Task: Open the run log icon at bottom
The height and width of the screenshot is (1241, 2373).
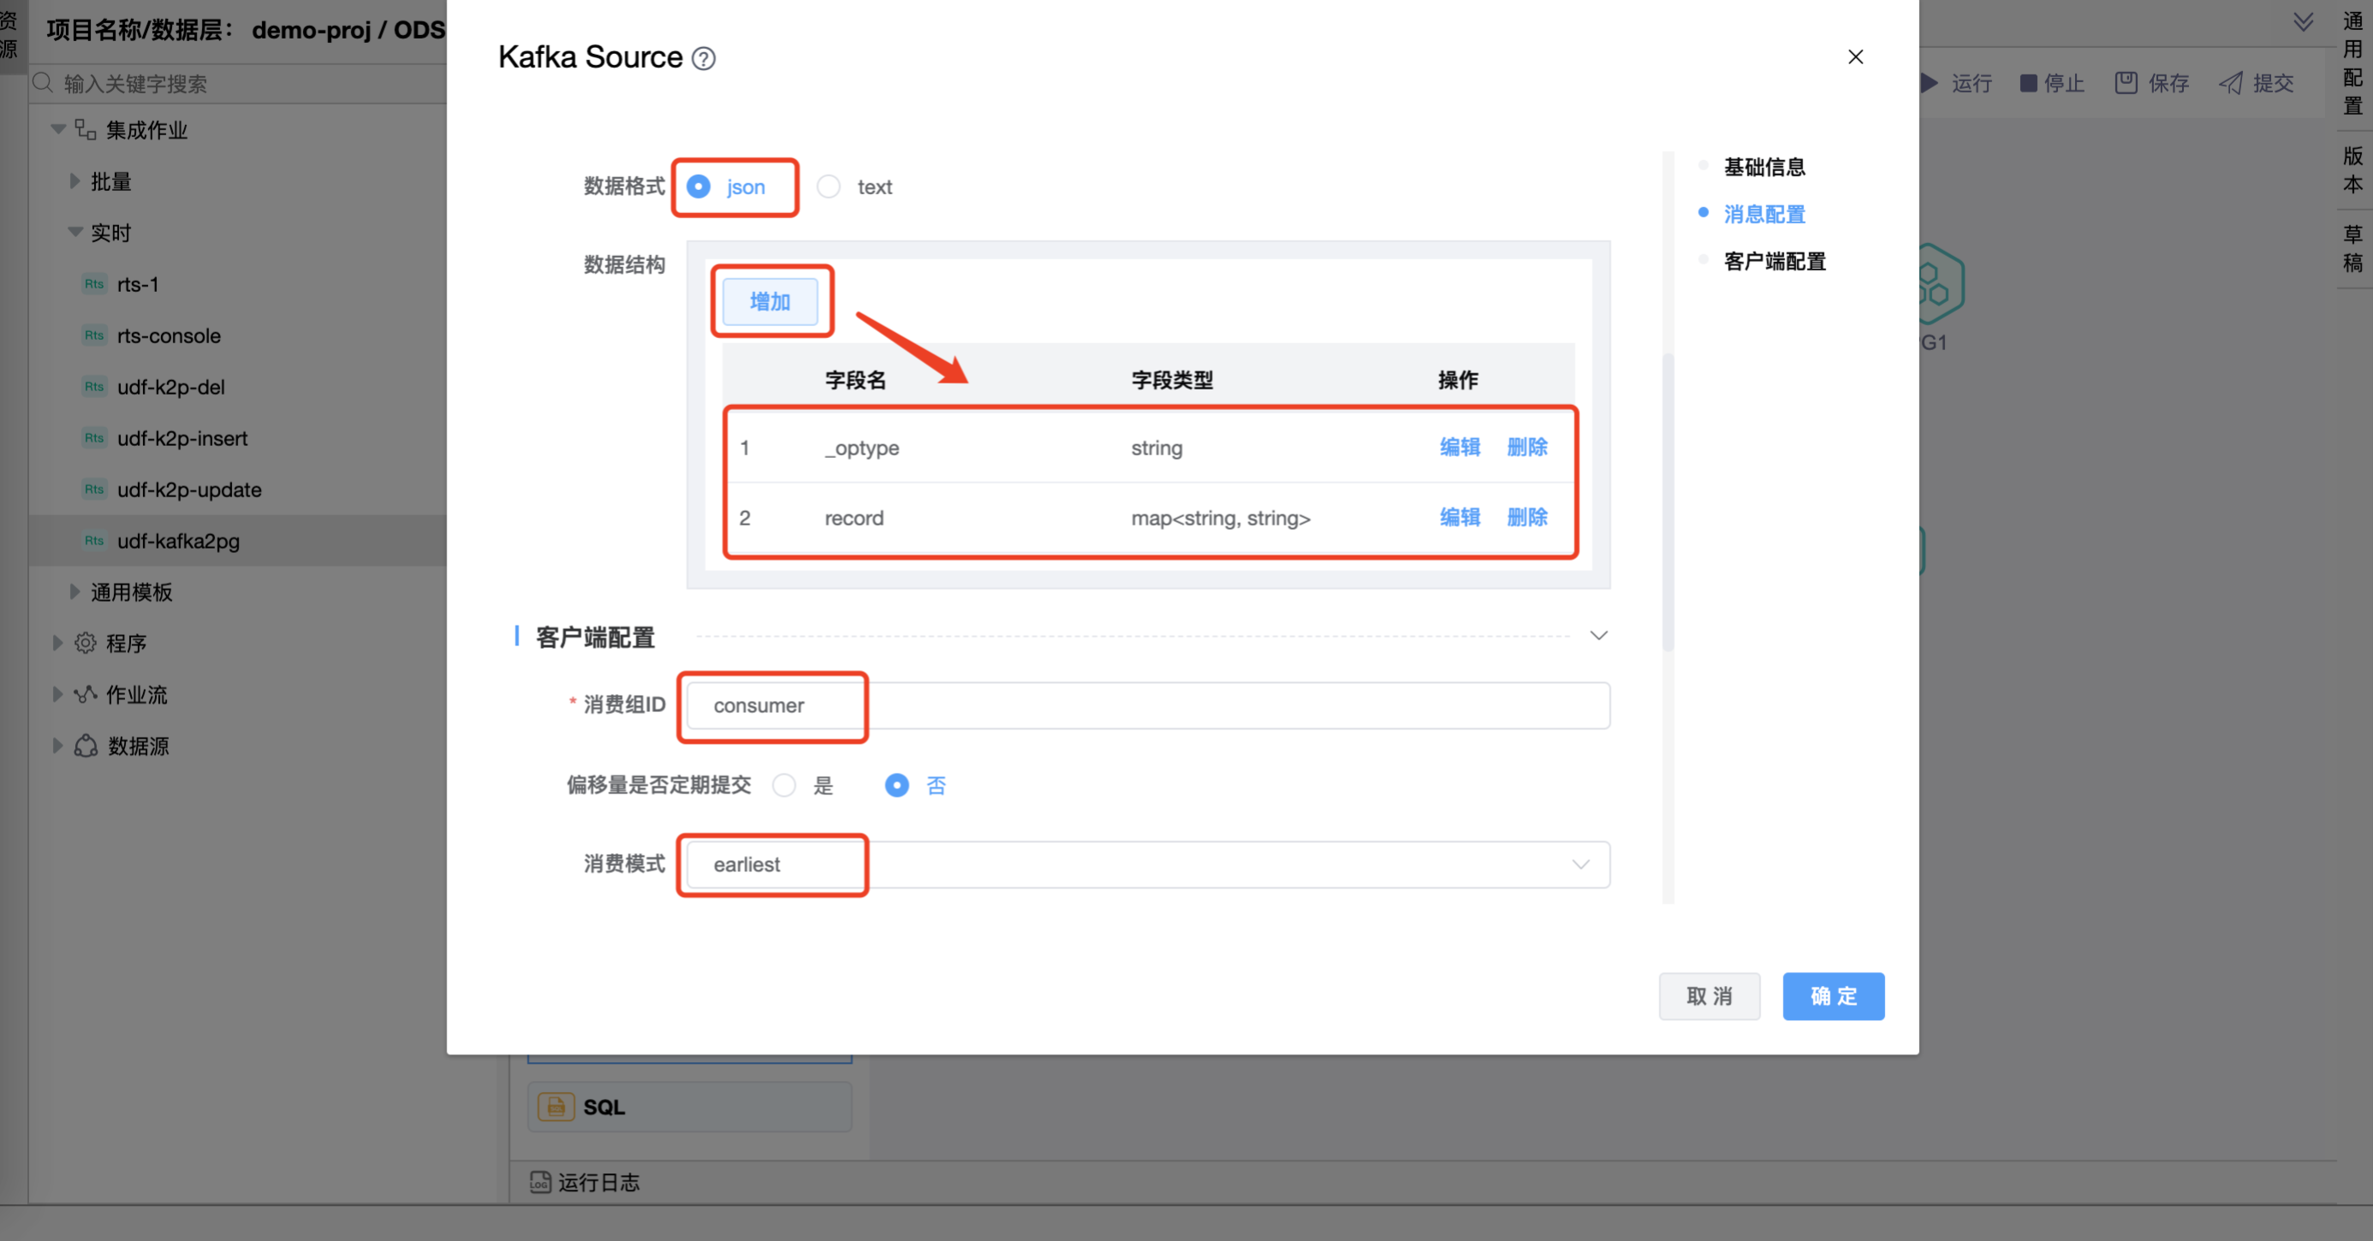Action: click(541, 1182)
